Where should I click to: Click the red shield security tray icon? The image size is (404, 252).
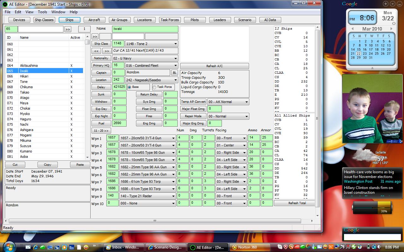coord(286,247)
